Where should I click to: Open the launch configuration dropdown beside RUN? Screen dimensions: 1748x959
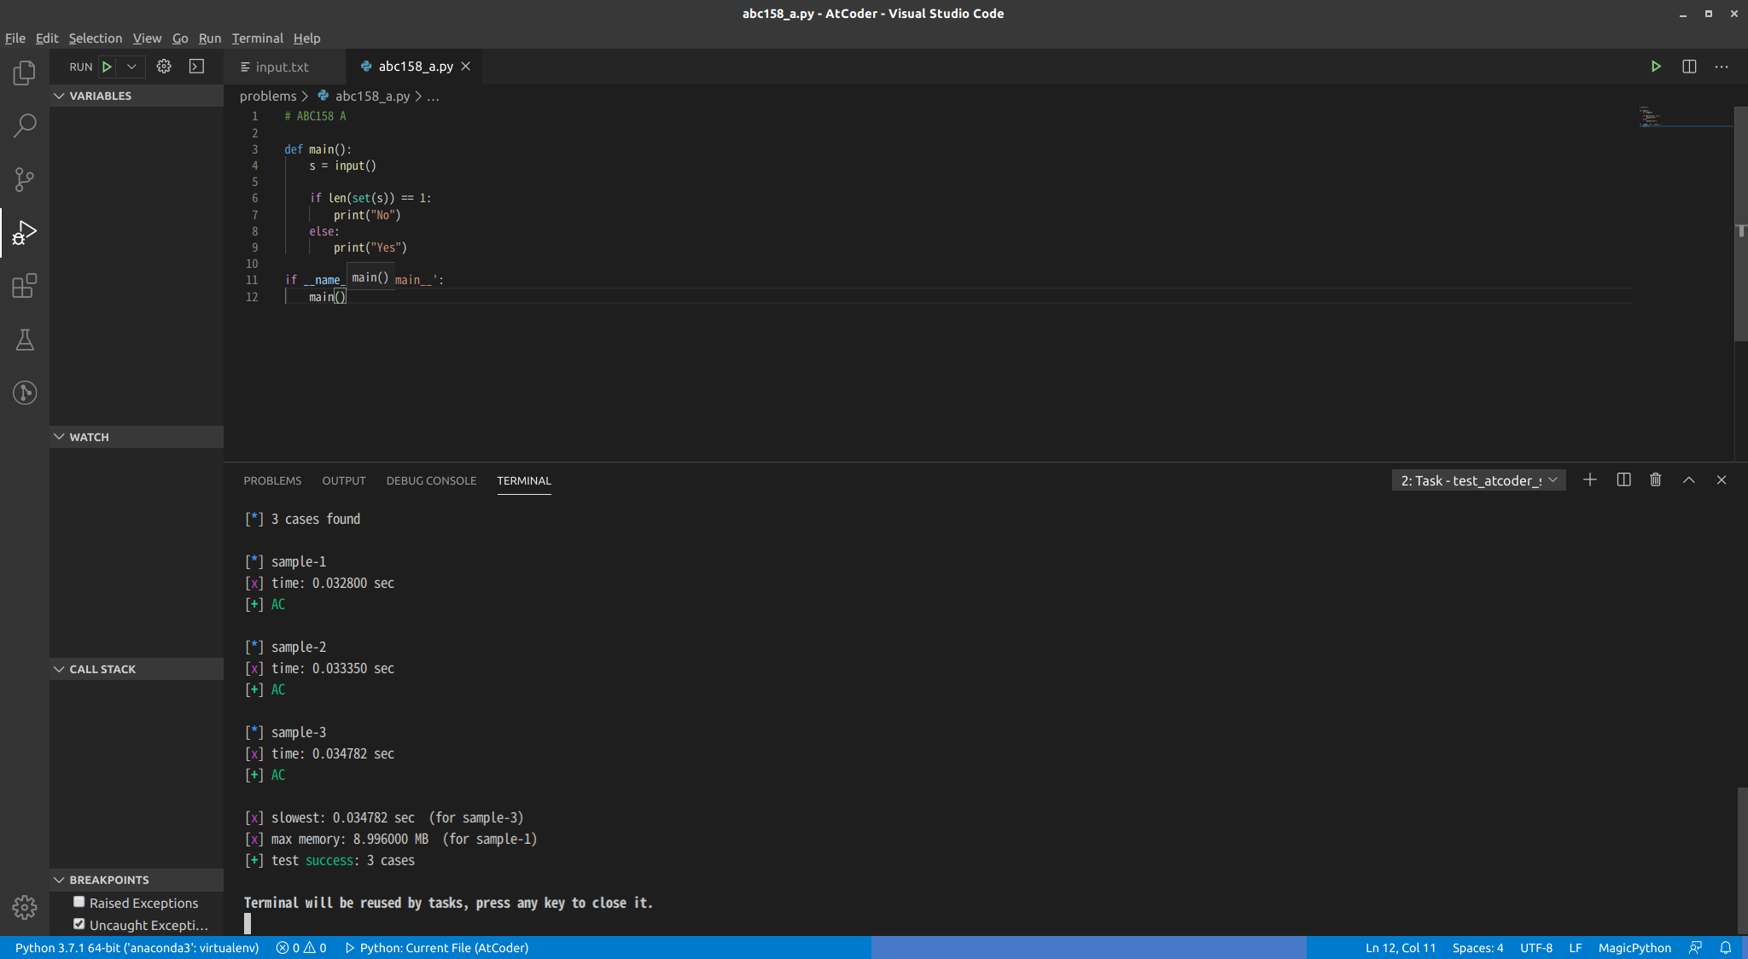132,66
